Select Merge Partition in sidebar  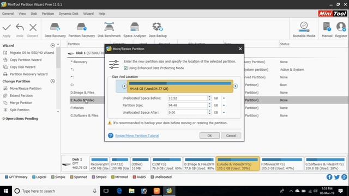[21, 103]
